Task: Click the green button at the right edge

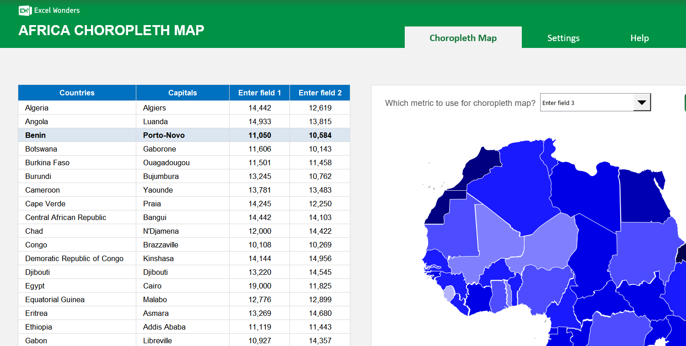Action: pos(684,102)
